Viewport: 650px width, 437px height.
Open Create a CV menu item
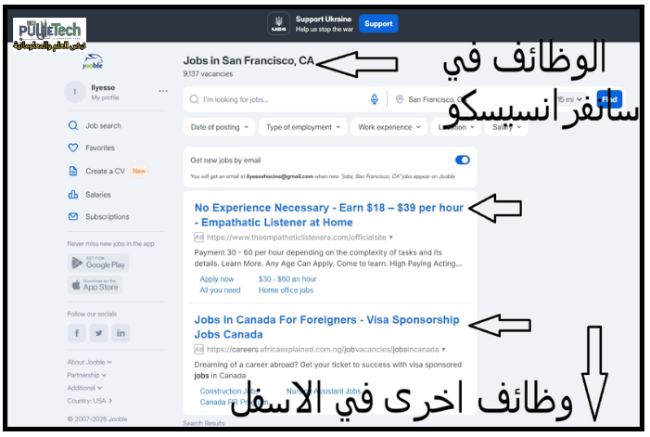click(105, 171)
